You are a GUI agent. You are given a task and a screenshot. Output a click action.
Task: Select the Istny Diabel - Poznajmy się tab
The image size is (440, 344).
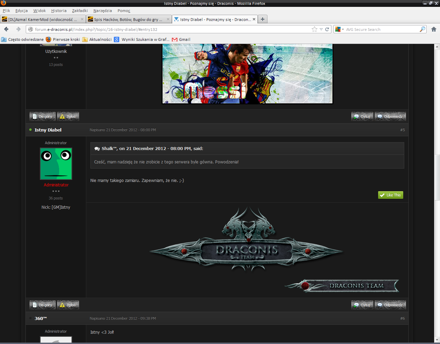(215, 19)
